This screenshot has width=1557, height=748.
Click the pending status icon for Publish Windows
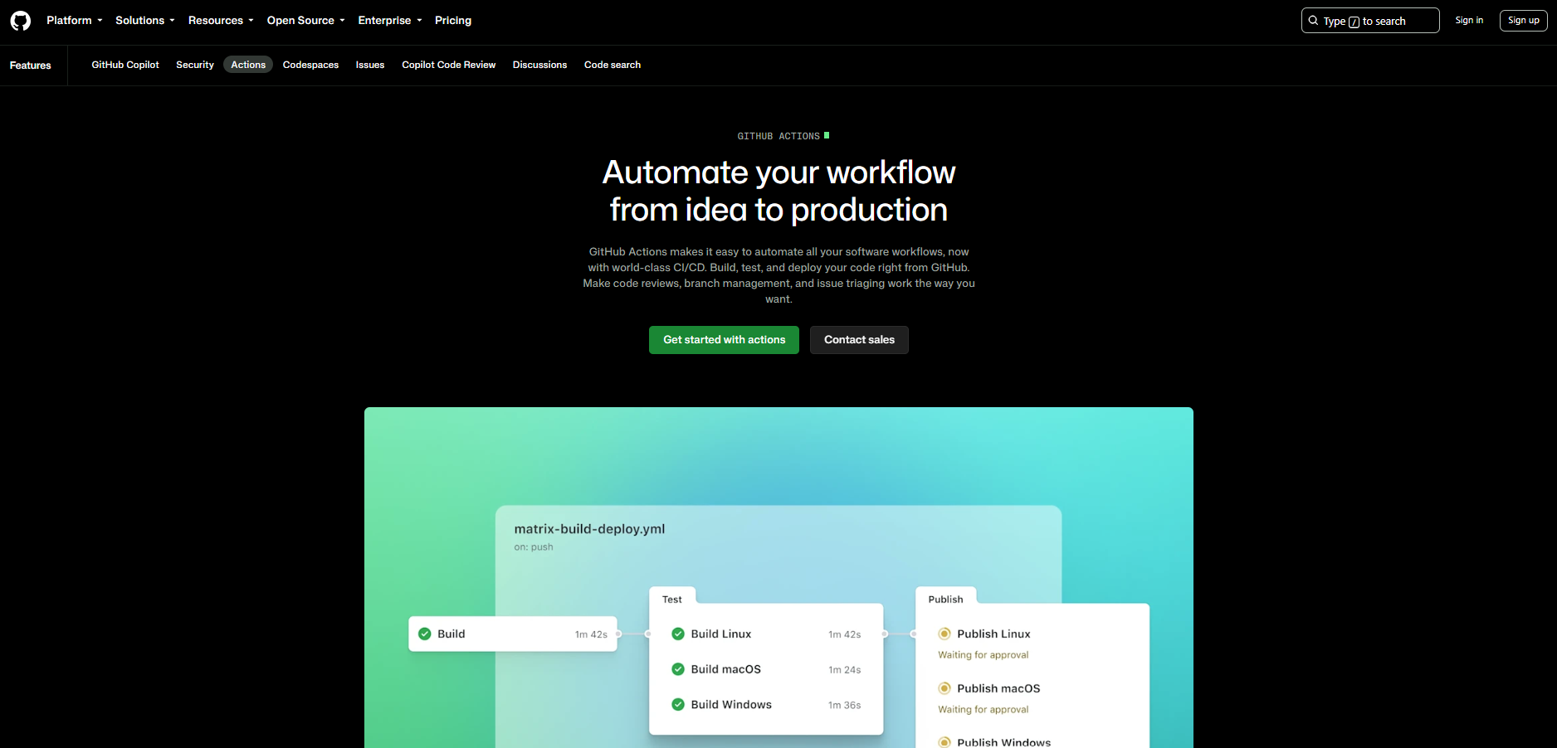point(944,742)
